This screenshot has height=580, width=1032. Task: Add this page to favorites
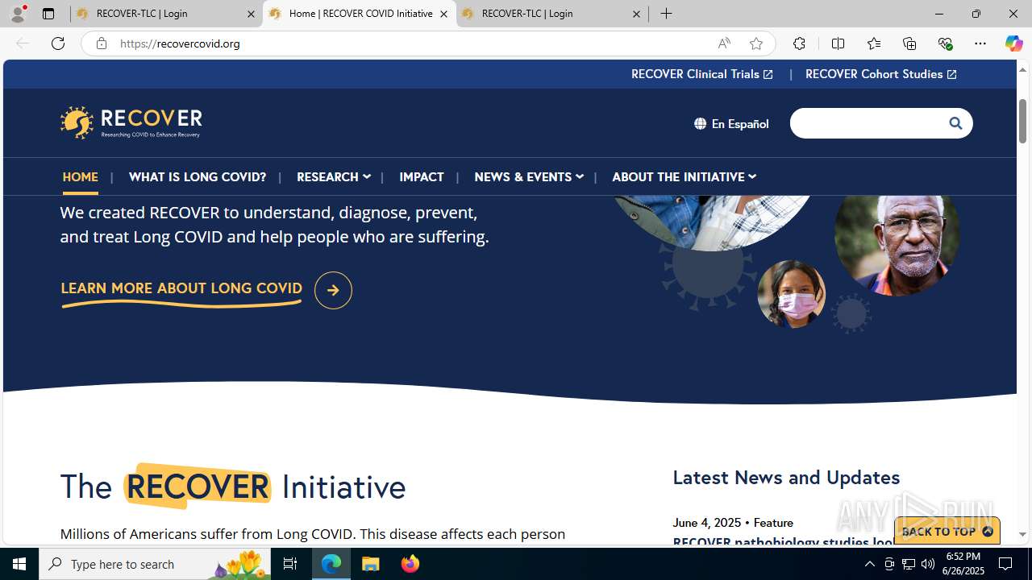[x=756, y=43]
